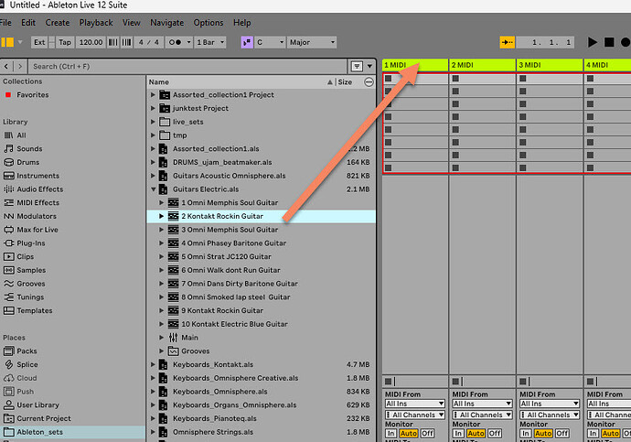The height and width of the screenshot is (442, 631).
Task: Expand the 2 Kontakt Rockin Guitar track
Action: (x=161, y=216)
